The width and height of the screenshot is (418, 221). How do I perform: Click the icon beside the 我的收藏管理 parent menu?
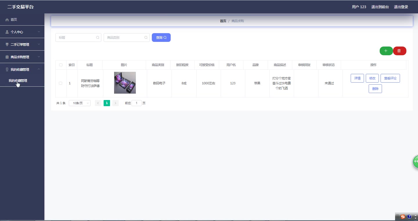(7, 69)
